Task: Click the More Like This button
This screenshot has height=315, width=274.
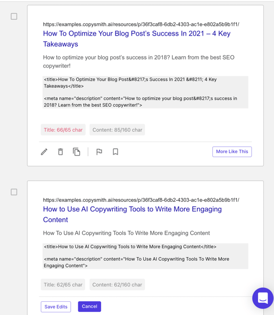Action: click(x=232, y=152)
